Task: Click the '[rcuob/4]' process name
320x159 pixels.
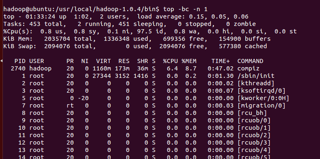Action: tap(254, 150)
